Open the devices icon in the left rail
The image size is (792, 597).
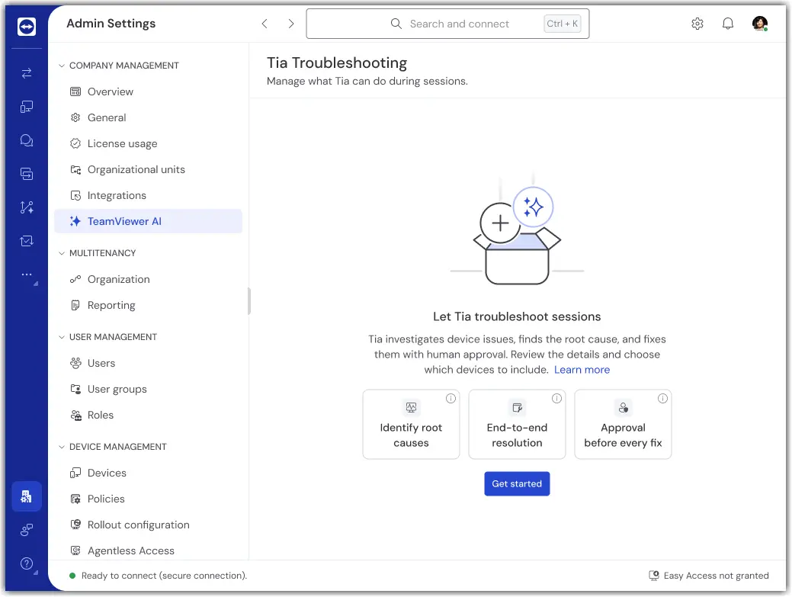pos(26,107)
